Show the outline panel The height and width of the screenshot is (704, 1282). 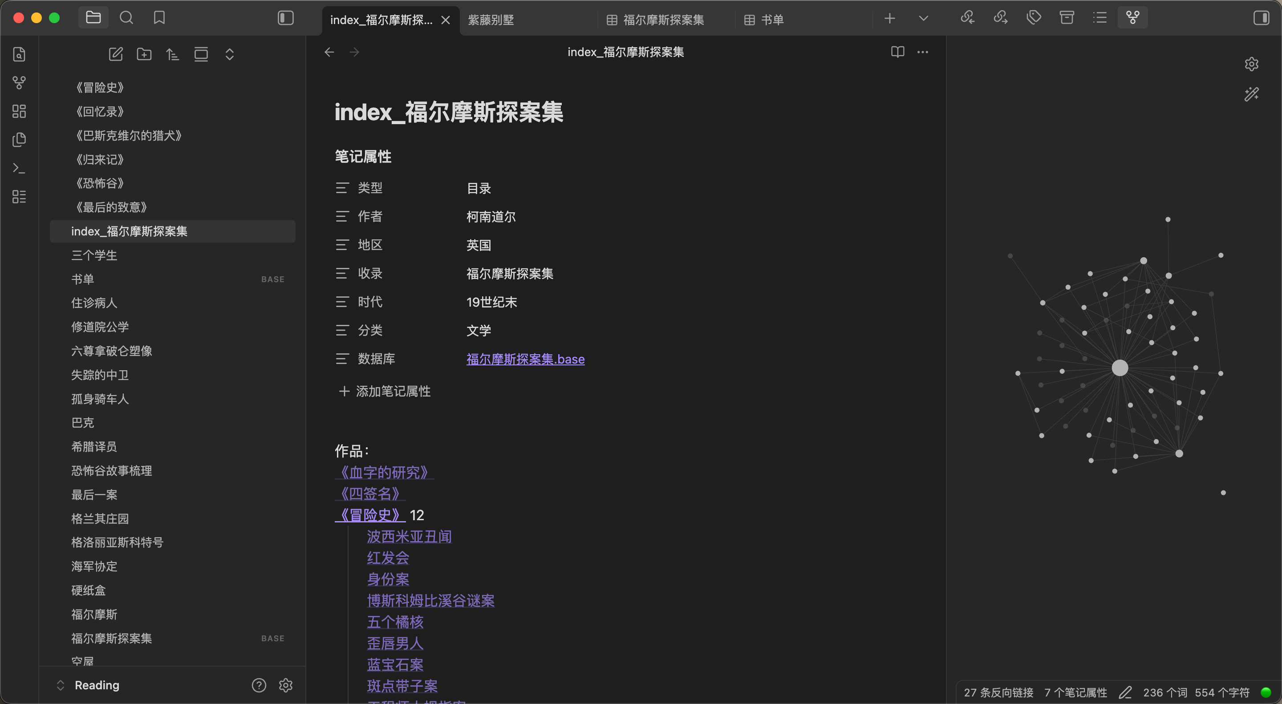(1100, 18)
